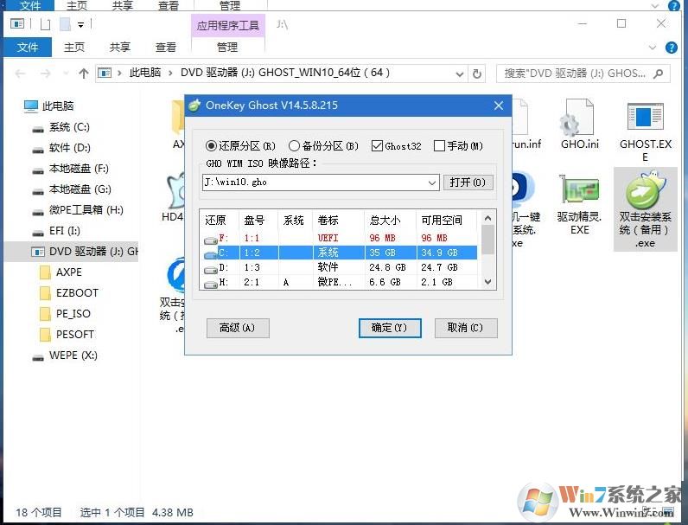The height and width of the screenshot is (525, 688).
Task: Open WEPE (X:) drive in sidebar
Action: (65, 355)
